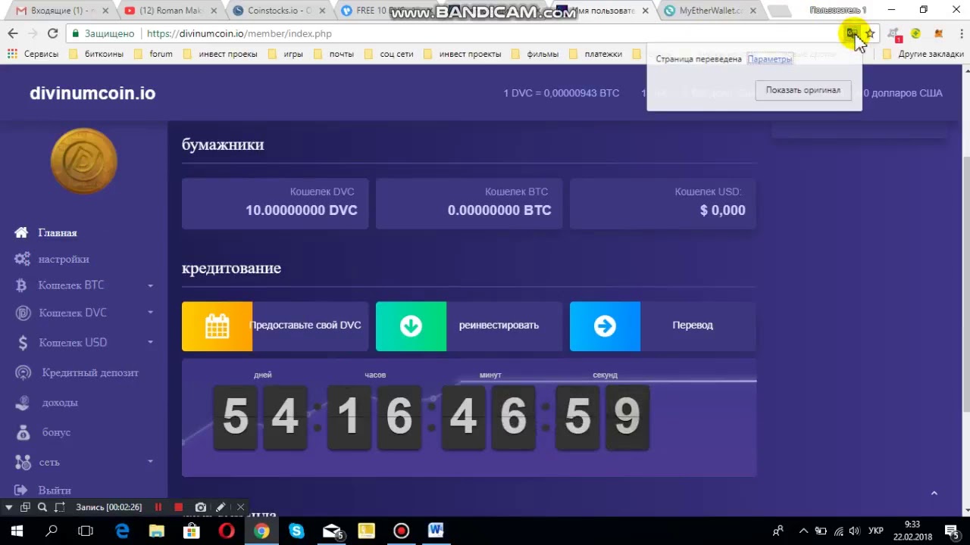Click the green download arrow reinvest icon
The image size is (970, 545).
(411, 326)
